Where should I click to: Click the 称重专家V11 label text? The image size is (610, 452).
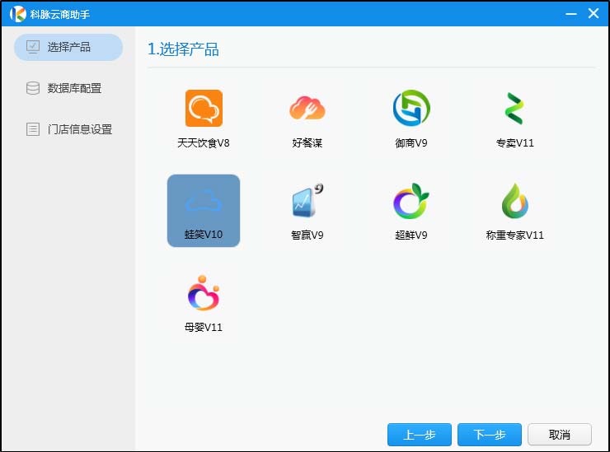click(514, 235)
